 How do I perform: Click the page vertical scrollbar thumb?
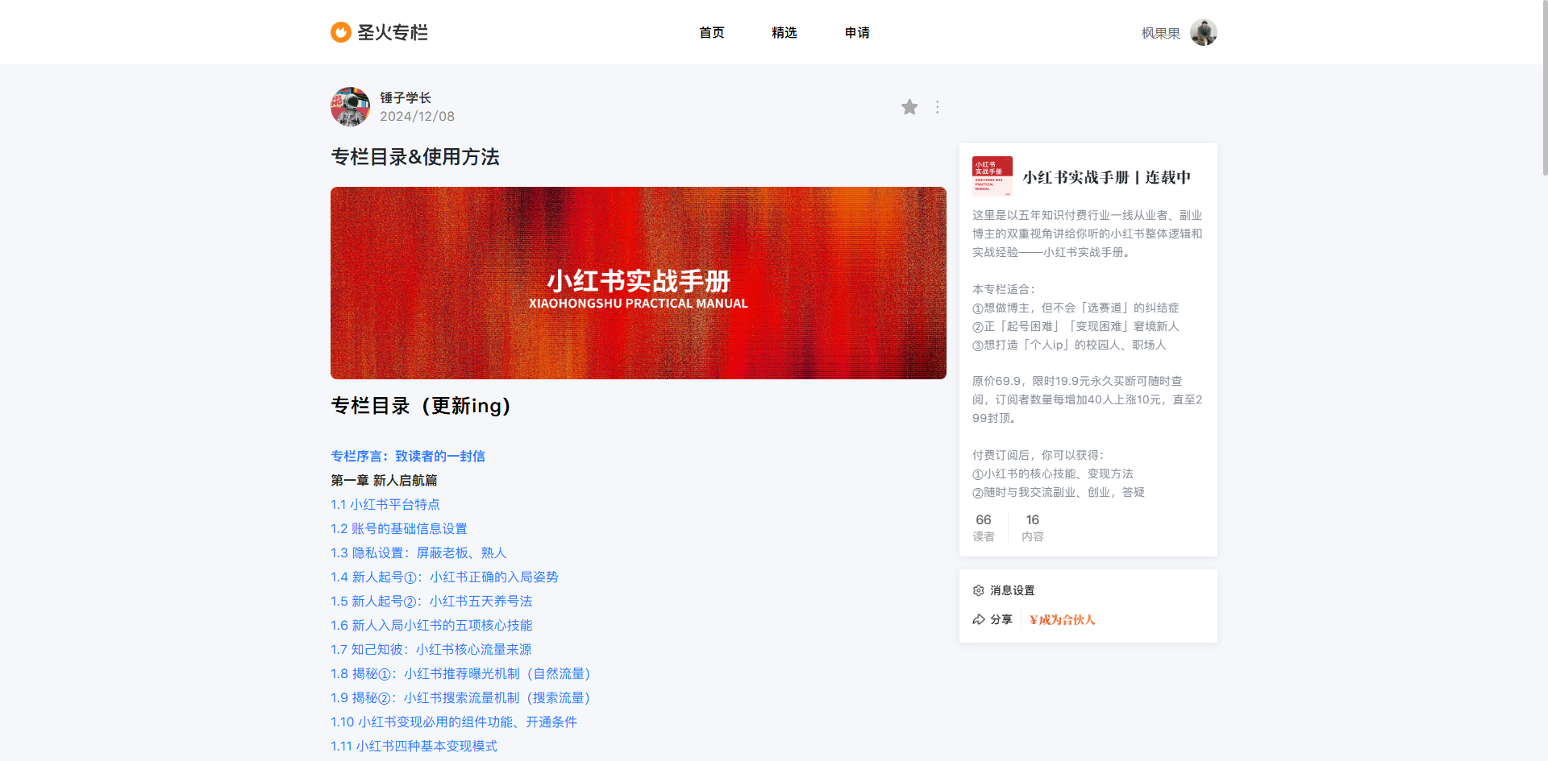(1544, 89)
